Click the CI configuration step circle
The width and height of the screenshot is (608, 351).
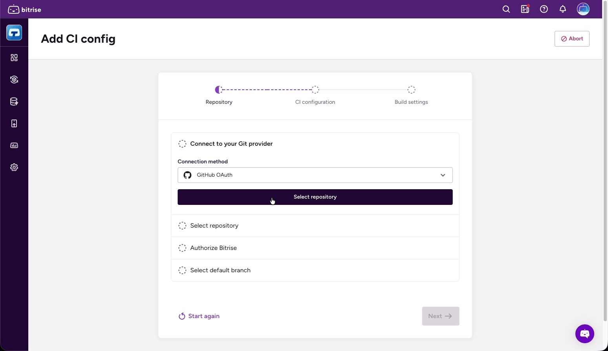point(315,90)
